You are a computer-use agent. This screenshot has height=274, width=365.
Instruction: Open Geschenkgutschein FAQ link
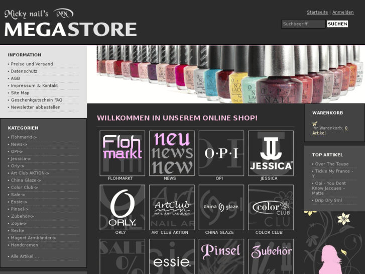click(x=37, y=100)
